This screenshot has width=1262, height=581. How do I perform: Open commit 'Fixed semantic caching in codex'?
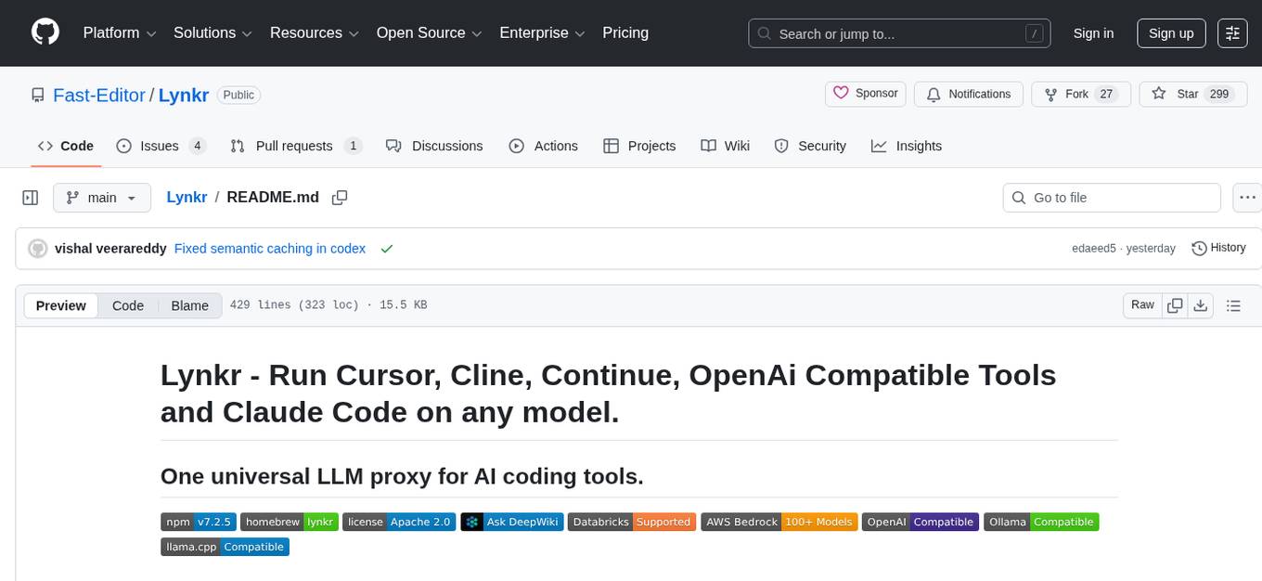[x=269, y=248]
